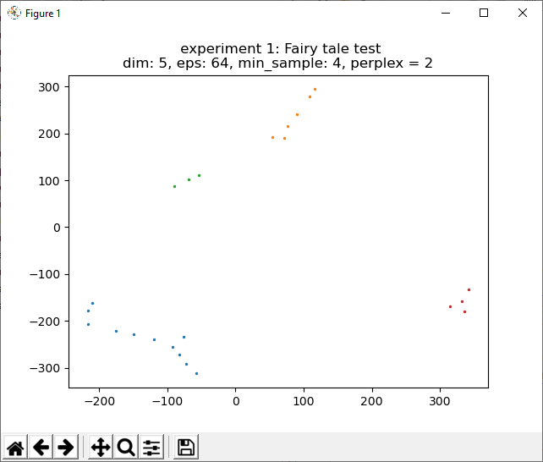Minimize the Figure 1 window
Viewport: 543px width, 462px height.
(445, 13)
